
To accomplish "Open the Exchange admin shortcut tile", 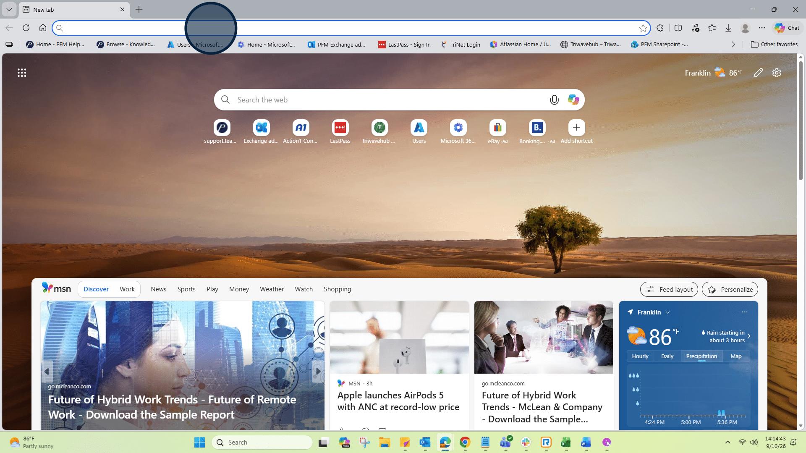I will coord(261,131).
